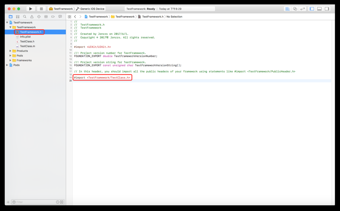Toggle the bottom Debug area

(319, 9)
